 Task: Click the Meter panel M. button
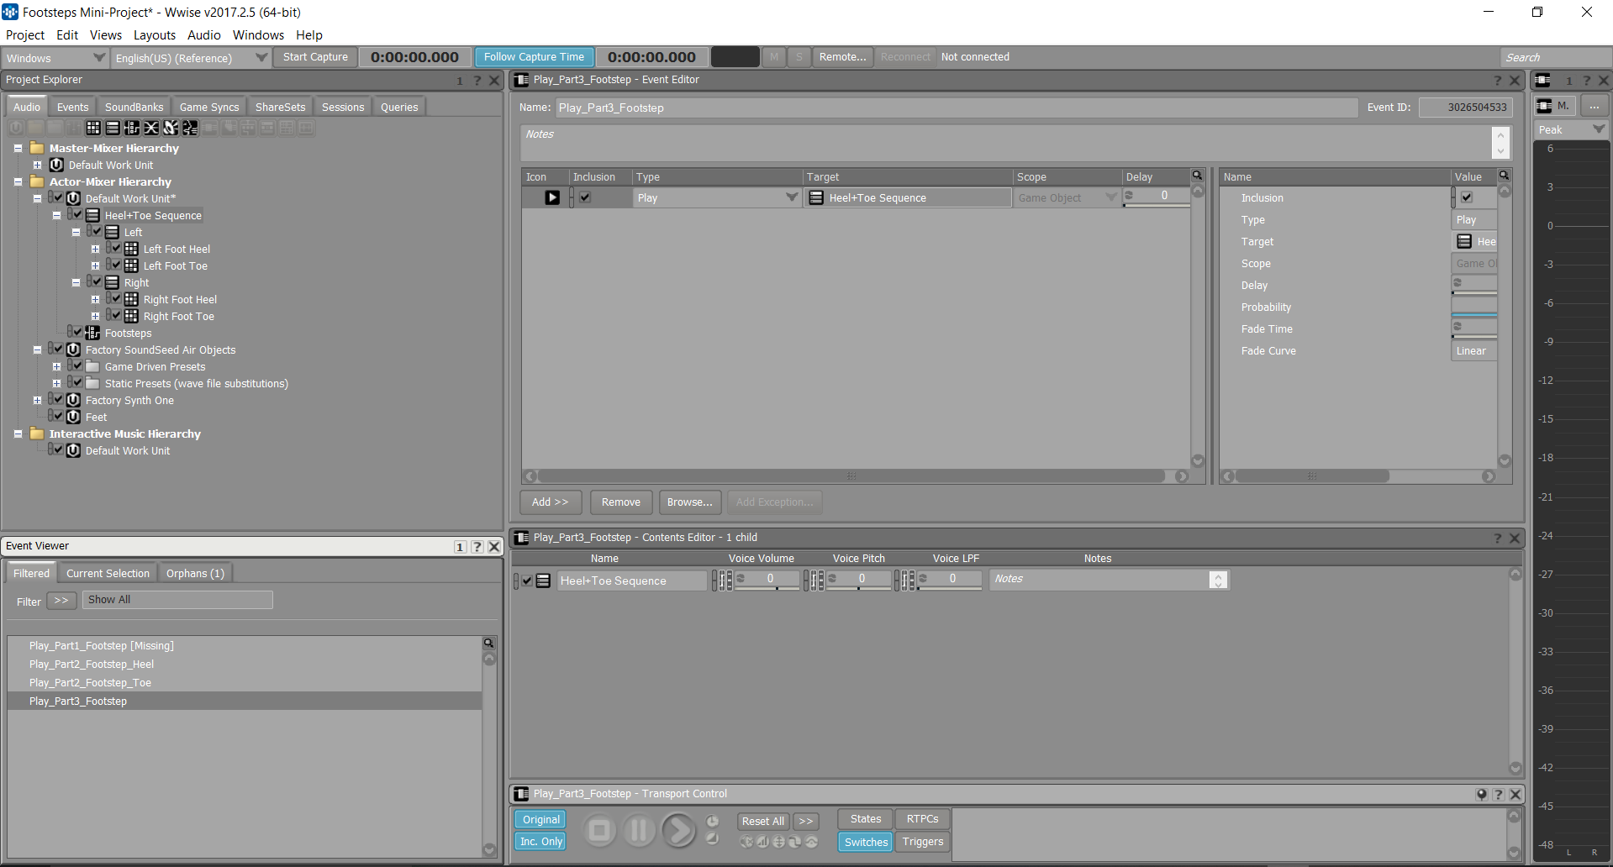tap(1555, 106)
